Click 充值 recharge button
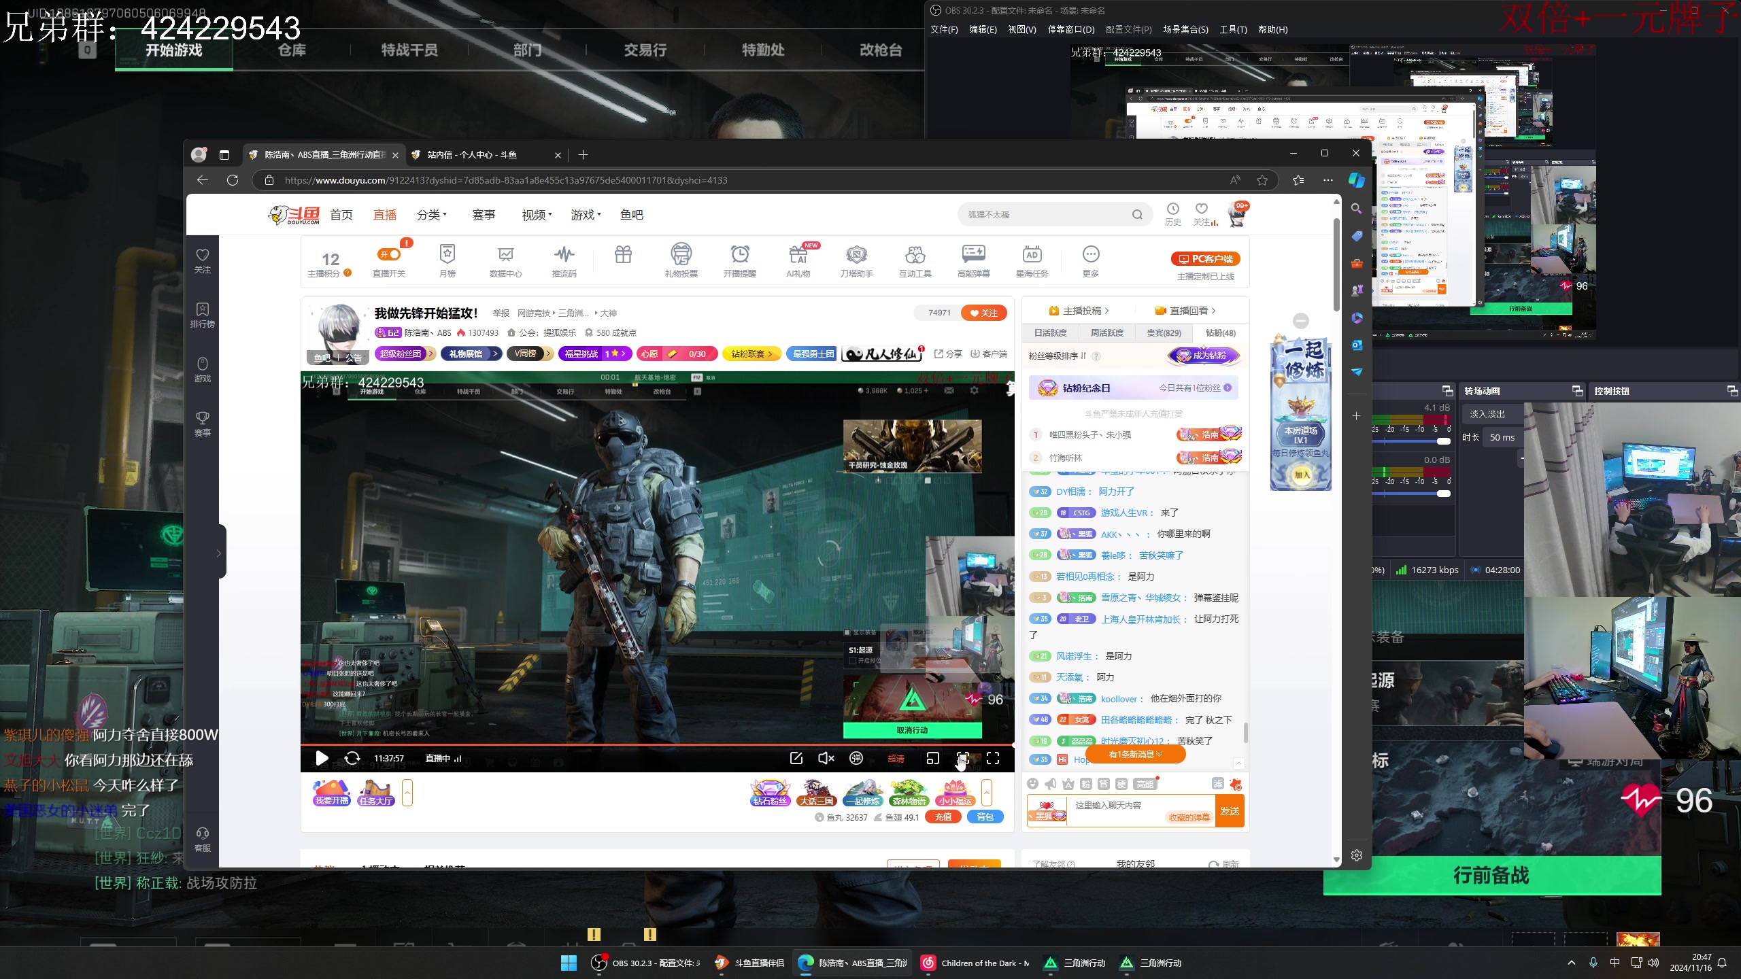This screenshot has height=979, width=1741. [943, 817]
